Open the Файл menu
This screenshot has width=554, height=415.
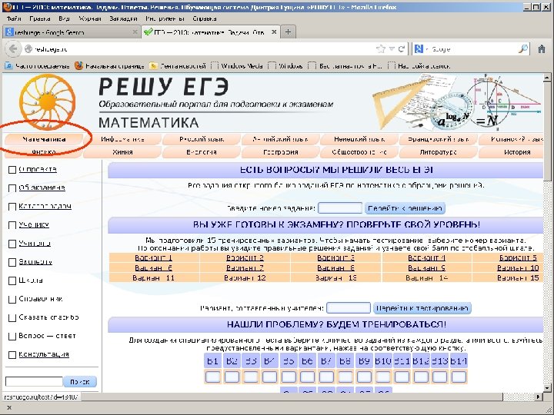pos(14,18)
